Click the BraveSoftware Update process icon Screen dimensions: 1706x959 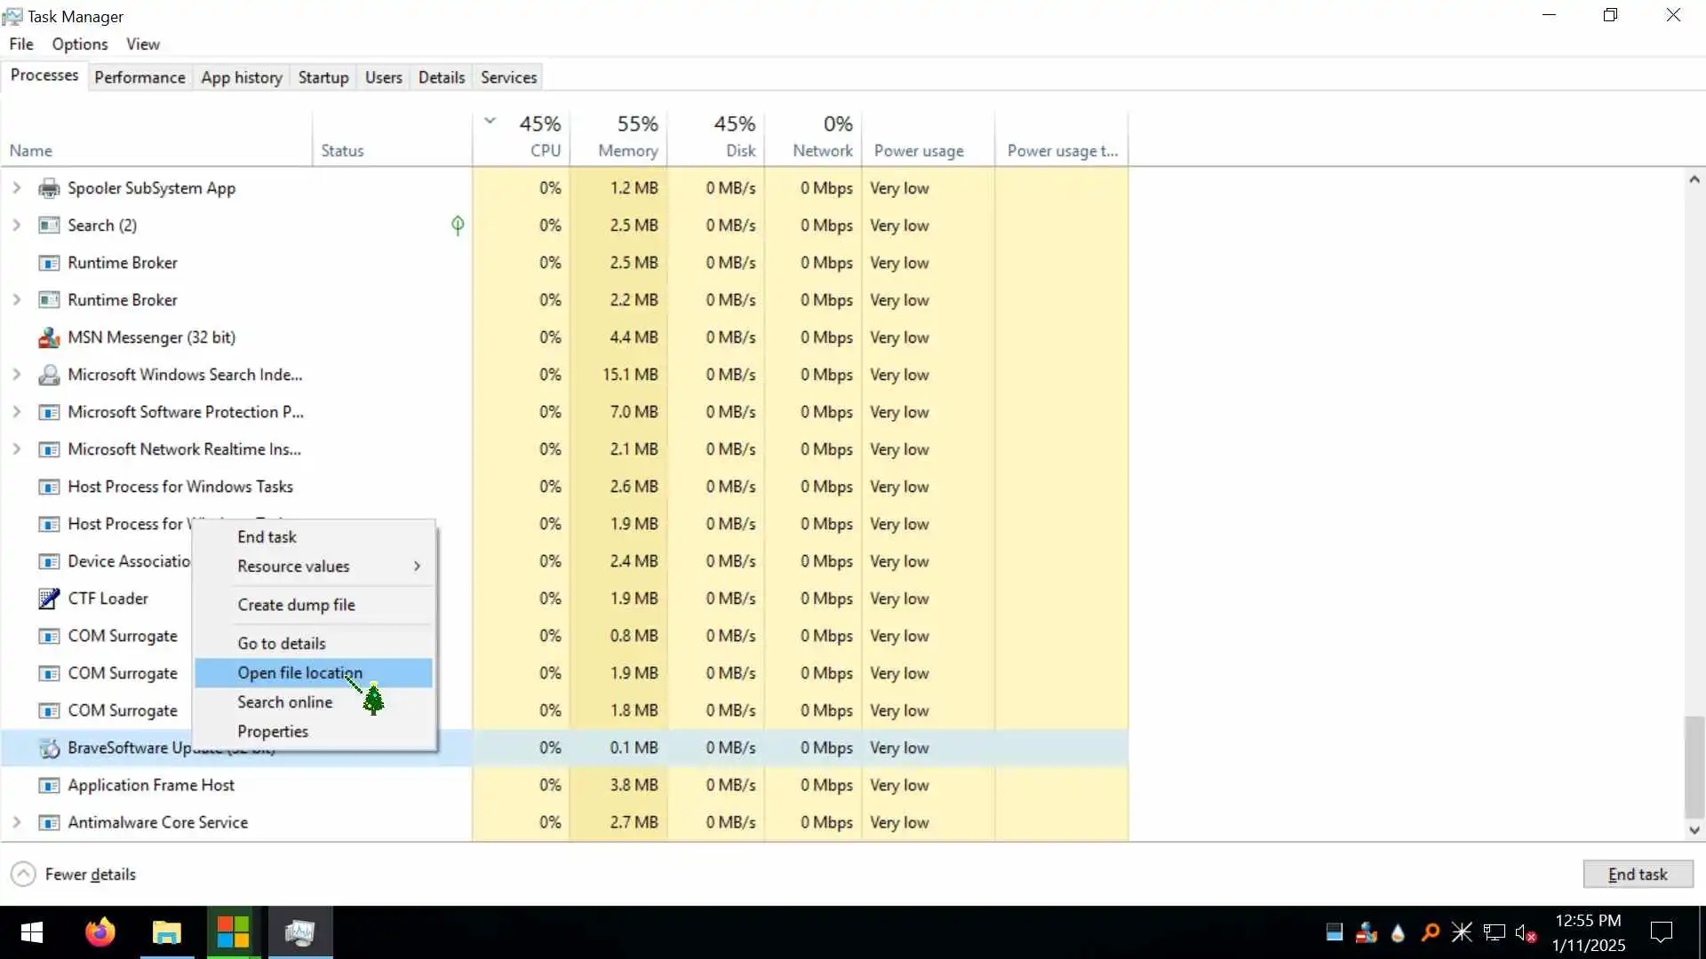49,749
